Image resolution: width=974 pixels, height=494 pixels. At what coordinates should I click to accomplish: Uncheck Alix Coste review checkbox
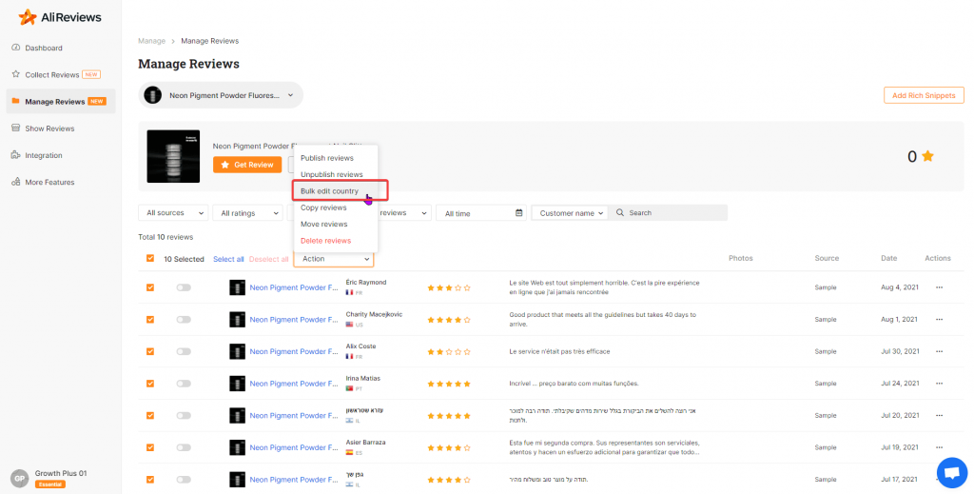pos(149,352)
